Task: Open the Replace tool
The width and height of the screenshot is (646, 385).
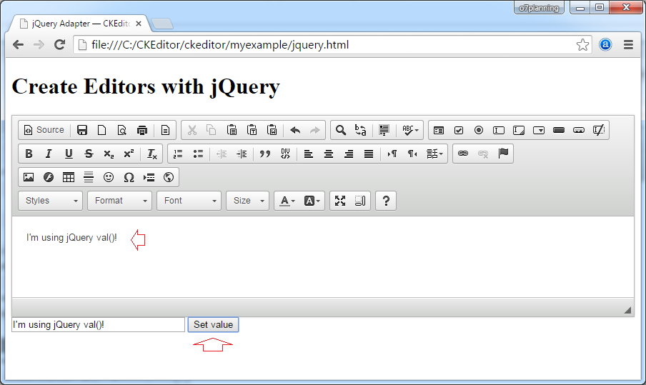Action: (x=360, y=130)
